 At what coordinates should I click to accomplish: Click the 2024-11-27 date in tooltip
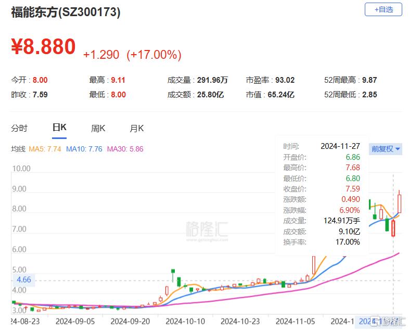click(342, 147)
